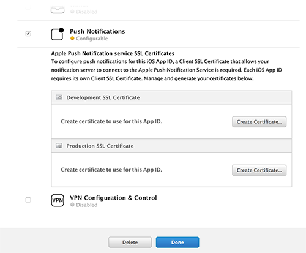Click the VPN Configuration & Control title
Viewport: 306px width, 253px height.
[x=113, y=198]
